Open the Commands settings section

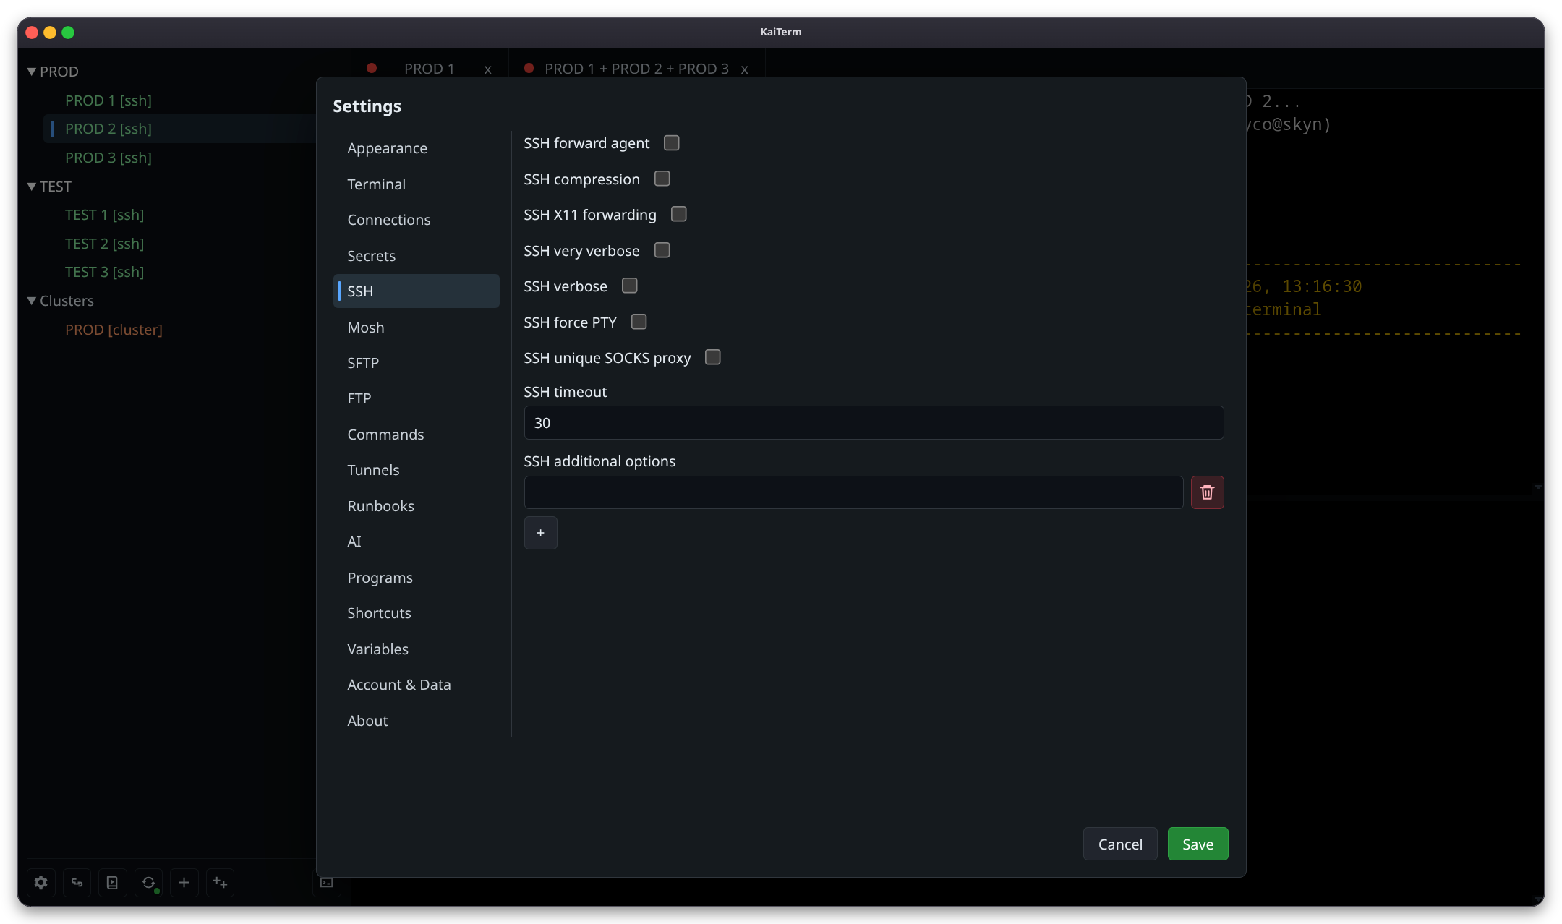point(417,435)
